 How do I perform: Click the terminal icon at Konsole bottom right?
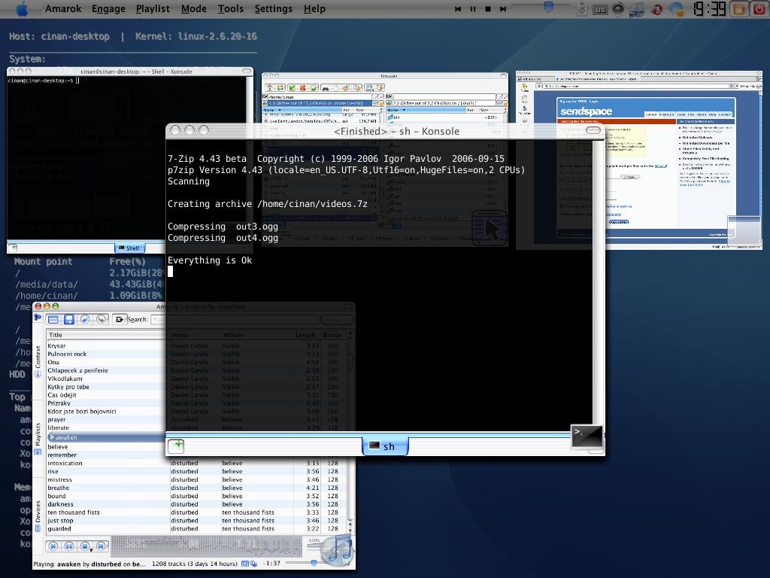tap(587, 436)
